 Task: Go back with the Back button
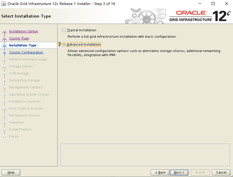[x=160, y=172]
